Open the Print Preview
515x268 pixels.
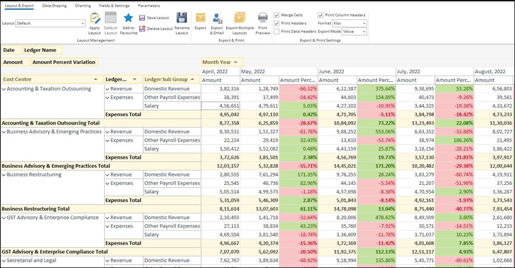(263, 18)
